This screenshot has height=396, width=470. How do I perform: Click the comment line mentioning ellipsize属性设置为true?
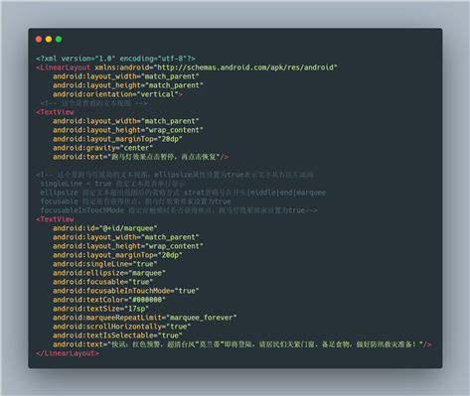[x=175, y=175]
